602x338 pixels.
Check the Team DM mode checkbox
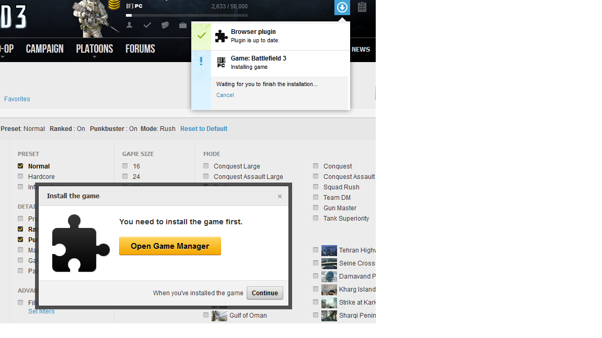[x=316, y=197]
